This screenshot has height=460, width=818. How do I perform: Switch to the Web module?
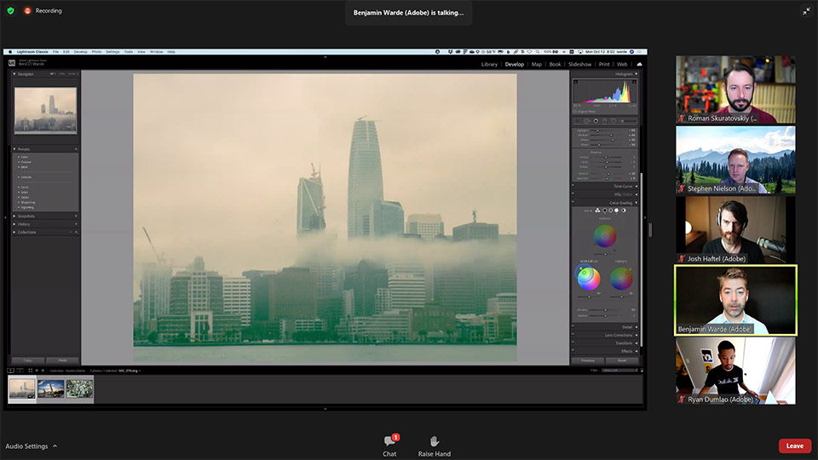622,64
